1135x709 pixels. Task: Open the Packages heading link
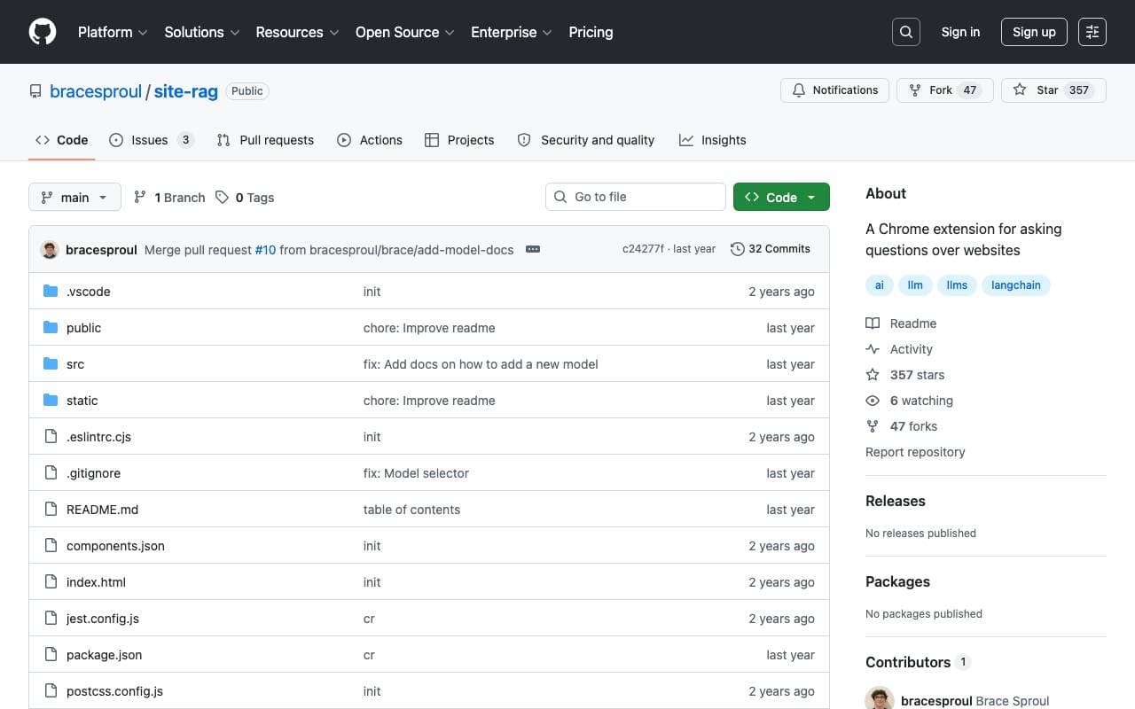pyautogui.click(x=897, y=581)
